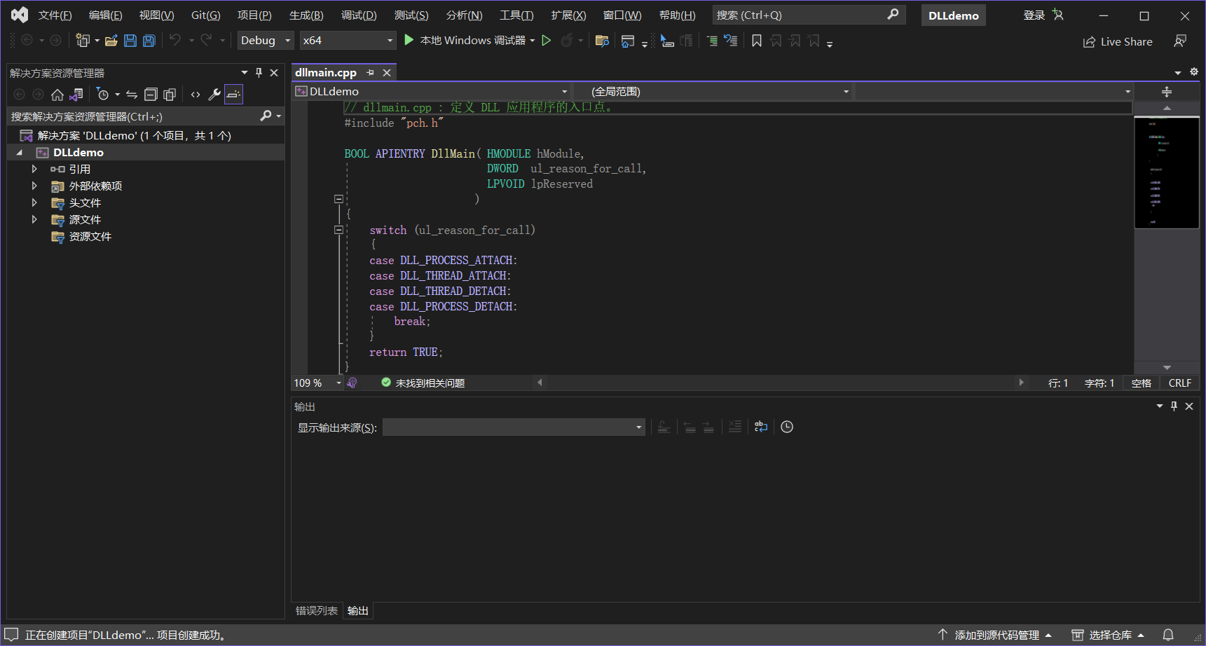This screenshot has width=1206, height=646.
Task: Select the 输出 tab at the bottom
Action: click(x=358, y=611)
